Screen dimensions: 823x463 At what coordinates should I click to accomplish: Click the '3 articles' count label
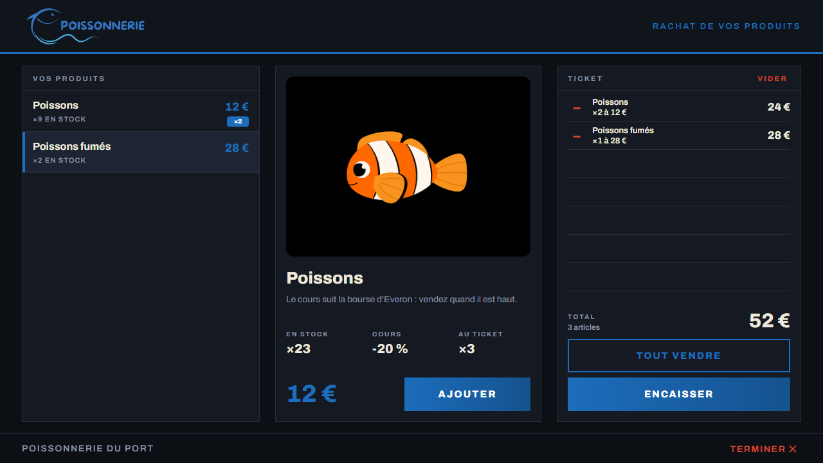pyautogui.click(x=584, y=327)
